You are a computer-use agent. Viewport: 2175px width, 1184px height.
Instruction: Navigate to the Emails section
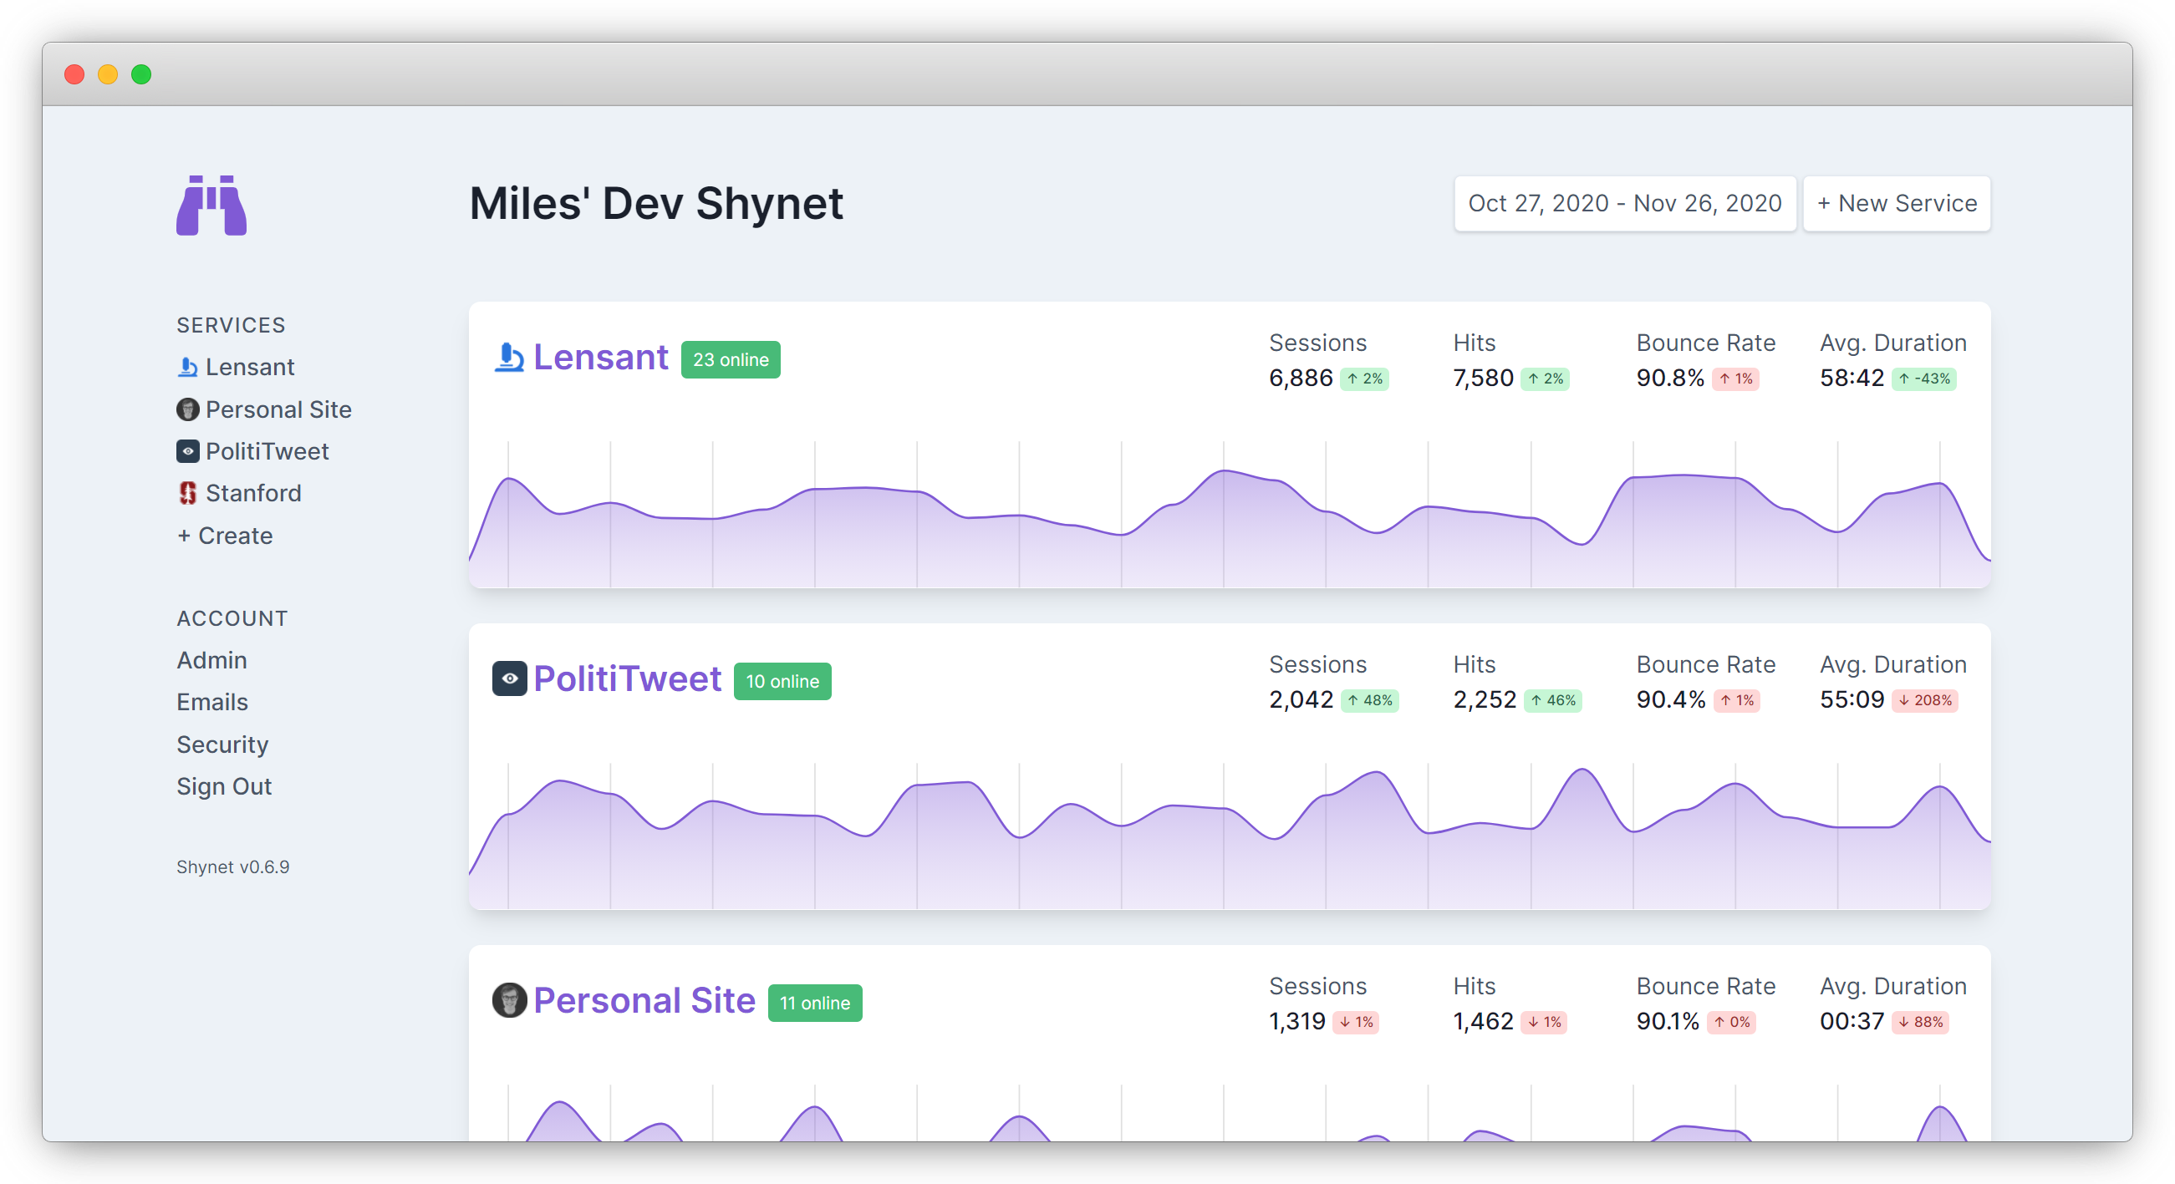[212, 702]
